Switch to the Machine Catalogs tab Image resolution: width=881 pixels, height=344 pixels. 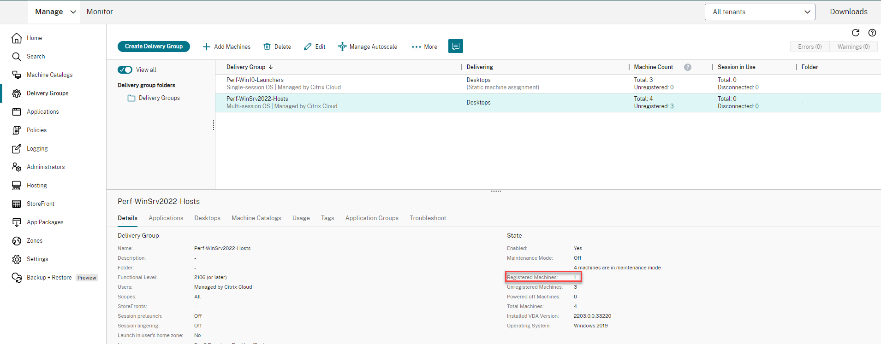(256, 218)
